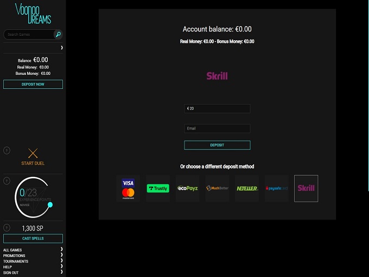Choose Trustly as deposit method
The width and height of the screenshot is (369, 277).
(x=158, y=188)
